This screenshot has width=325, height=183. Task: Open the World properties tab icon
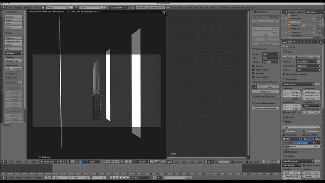click(x=301, y=42)
